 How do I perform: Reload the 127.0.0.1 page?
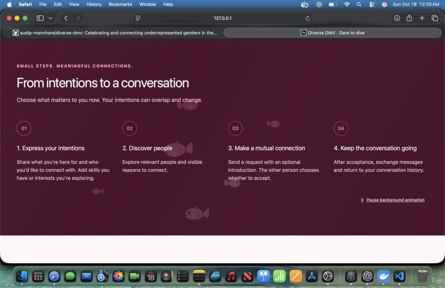(x=308, y=18)
